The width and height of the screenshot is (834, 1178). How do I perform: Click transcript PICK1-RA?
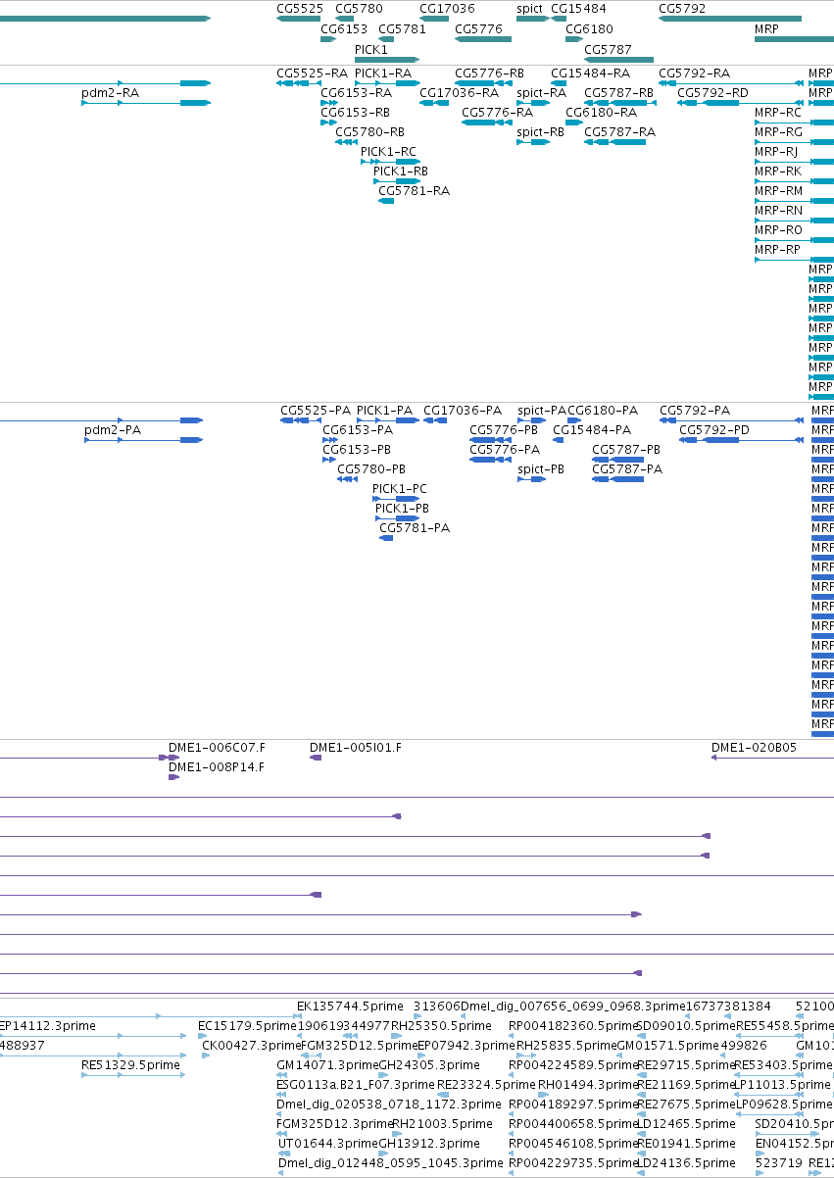click(x=383, y=74)
